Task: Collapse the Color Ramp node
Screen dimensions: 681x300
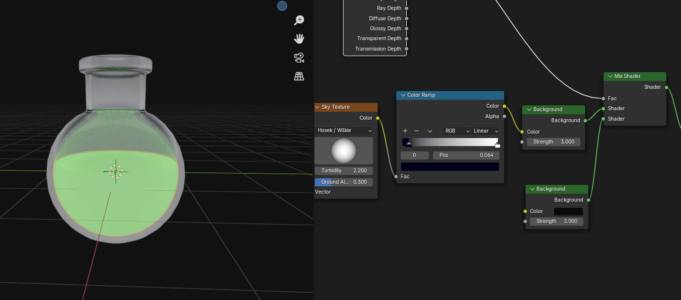Action: (x=403, y=95)
